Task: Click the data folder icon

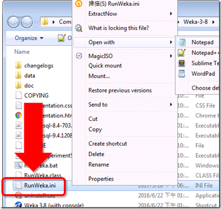Action: point(18,75)
